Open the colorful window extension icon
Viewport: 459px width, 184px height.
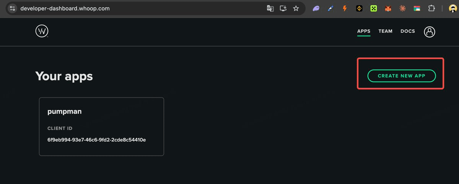coord(417,8)
